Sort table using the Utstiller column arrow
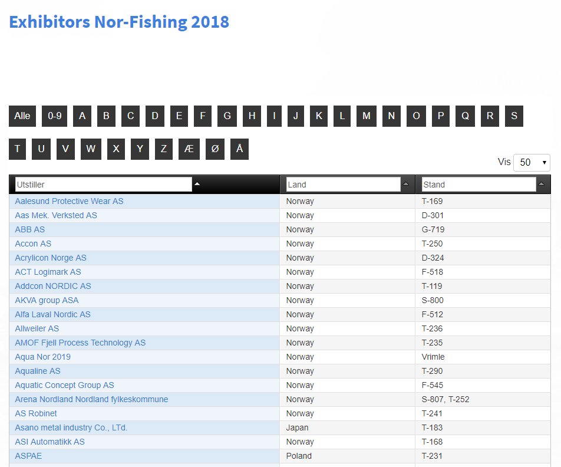This screenshot has width=561, height=467. [x=197, y=184]
